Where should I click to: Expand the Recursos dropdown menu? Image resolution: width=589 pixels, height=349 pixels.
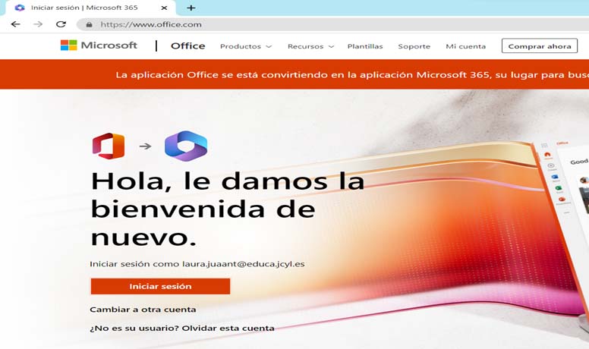pyautogui.click(x=310, y=46)
